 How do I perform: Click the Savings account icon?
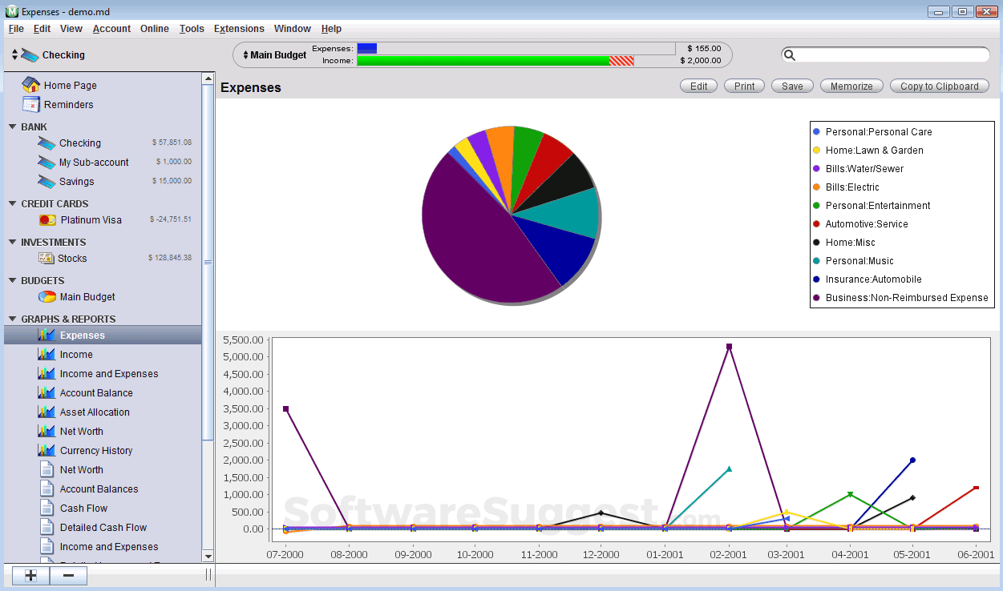click(47, 181)
